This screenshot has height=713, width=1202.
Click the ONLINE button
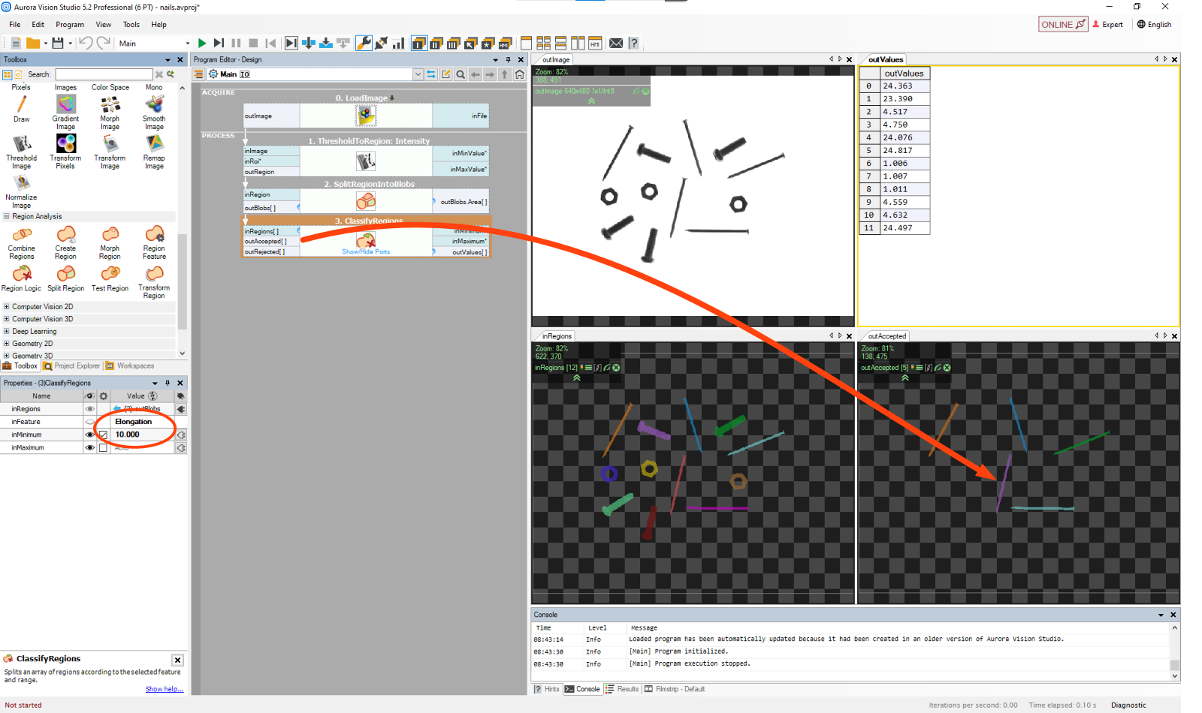(1062, 25)
